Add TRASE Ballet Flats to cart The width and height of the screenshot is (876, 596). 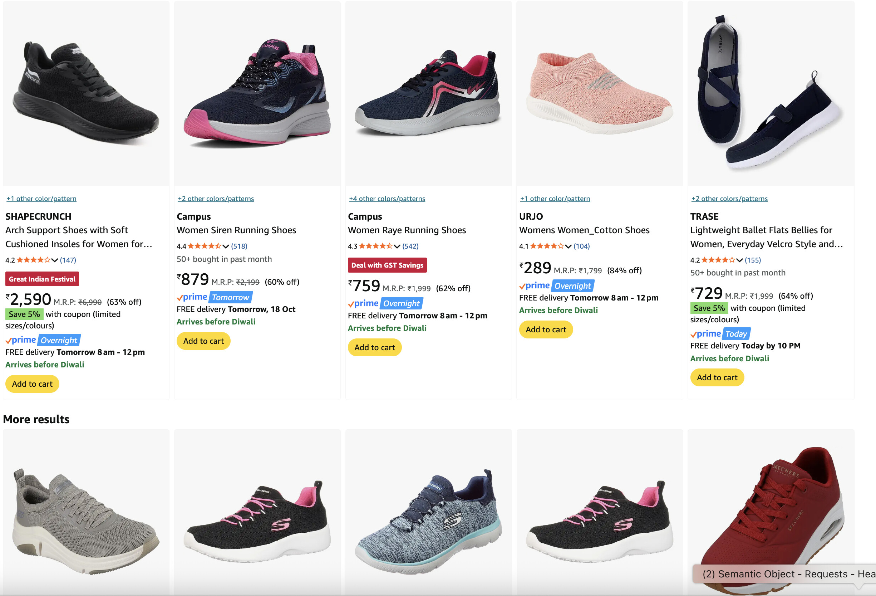point(717,377)
